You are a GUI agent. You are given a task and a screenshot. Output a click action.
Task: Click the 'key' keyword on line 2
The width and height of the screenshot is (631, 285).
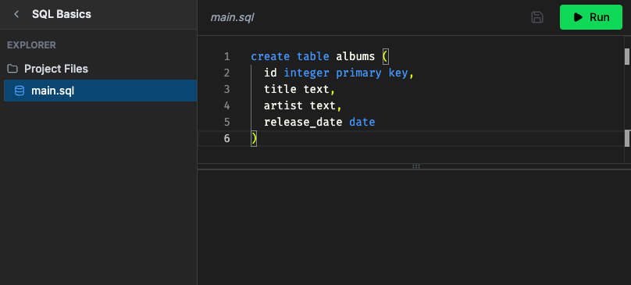pos(398,73)
